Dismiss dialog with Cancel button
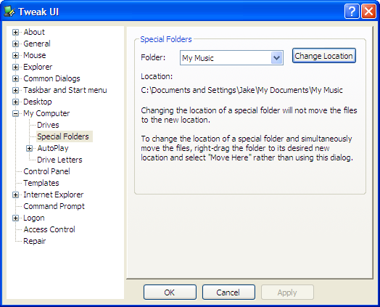The height and width of the screenshot is (307, 380). pyautogui.click(x=228, y=292)
